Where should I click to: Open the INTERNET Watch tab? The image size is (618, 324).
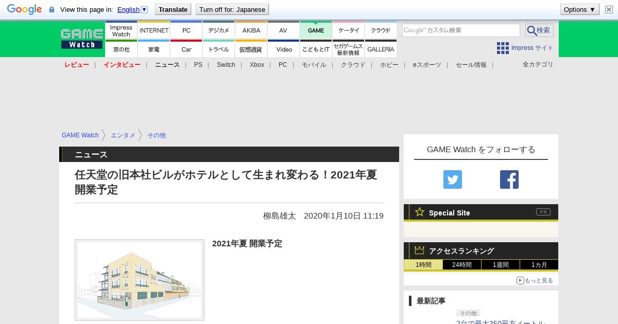point(154,30)
